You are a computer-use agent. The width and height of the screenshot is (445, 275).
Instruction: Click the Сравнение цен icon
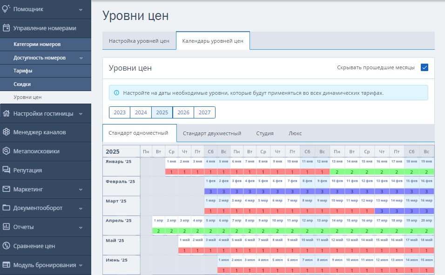[x=6, y=246]
